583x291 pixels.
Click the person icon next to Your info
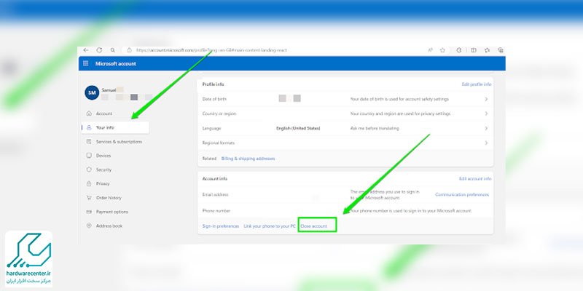(89, 128)
